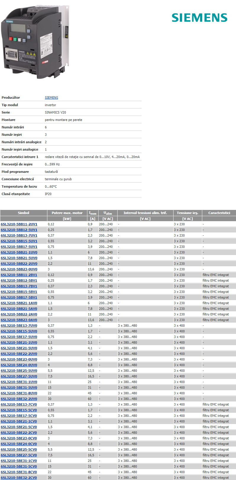Viewport: 236px width, 480px height.
Task: Open product link 6SL3210-5BB21-1AV0
Action: point(19,303)
